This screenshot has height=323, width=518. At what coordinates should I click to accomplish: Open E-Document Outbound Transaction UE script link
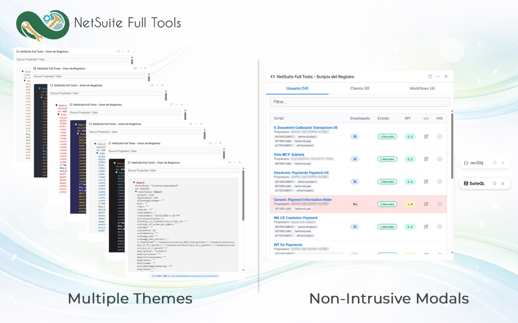click(x=306, y=128)
